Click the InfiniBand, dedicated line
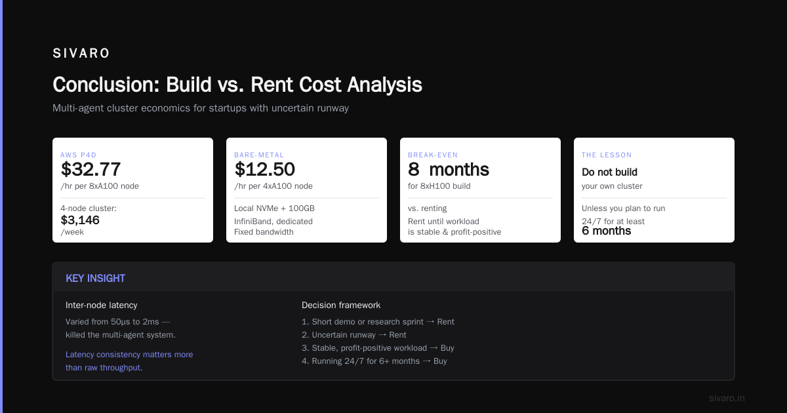787x413 pixels. [x=273, y=222]
